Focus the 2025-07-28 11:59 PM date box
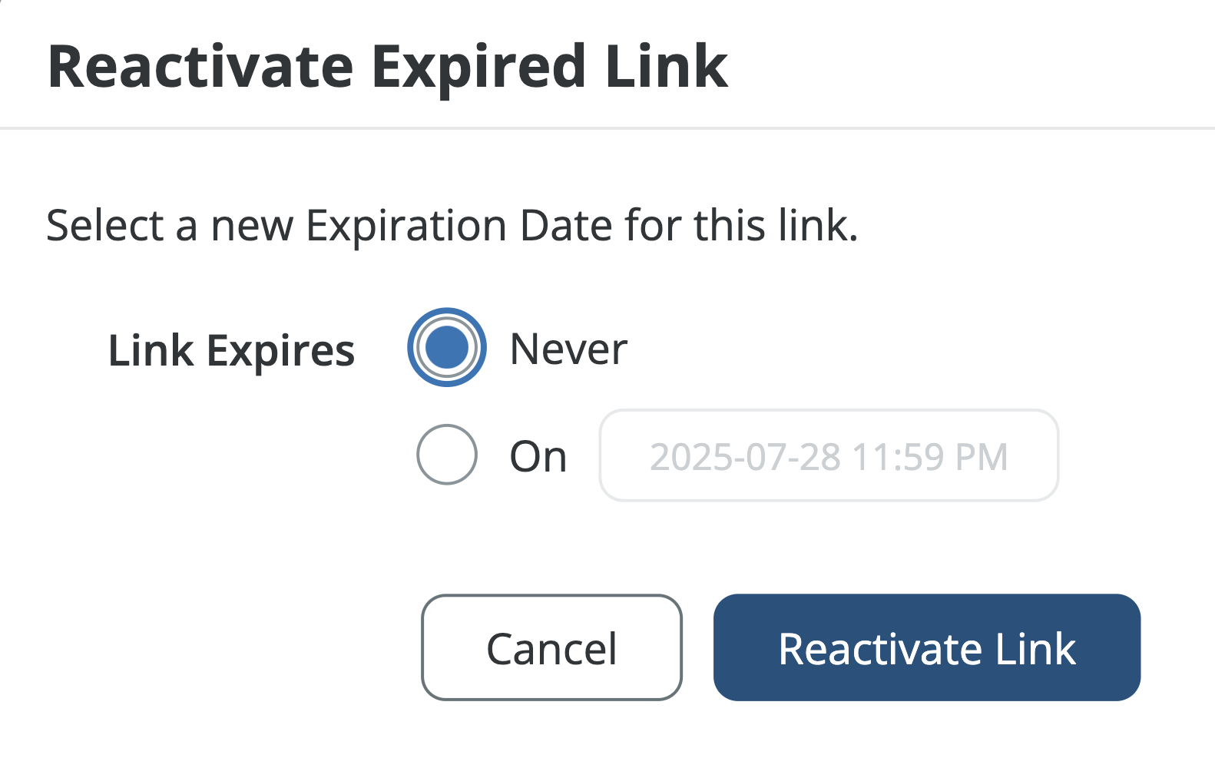The height and width of the screenshot is (768, 1215). pyautogui.click(x=828, y=455)
